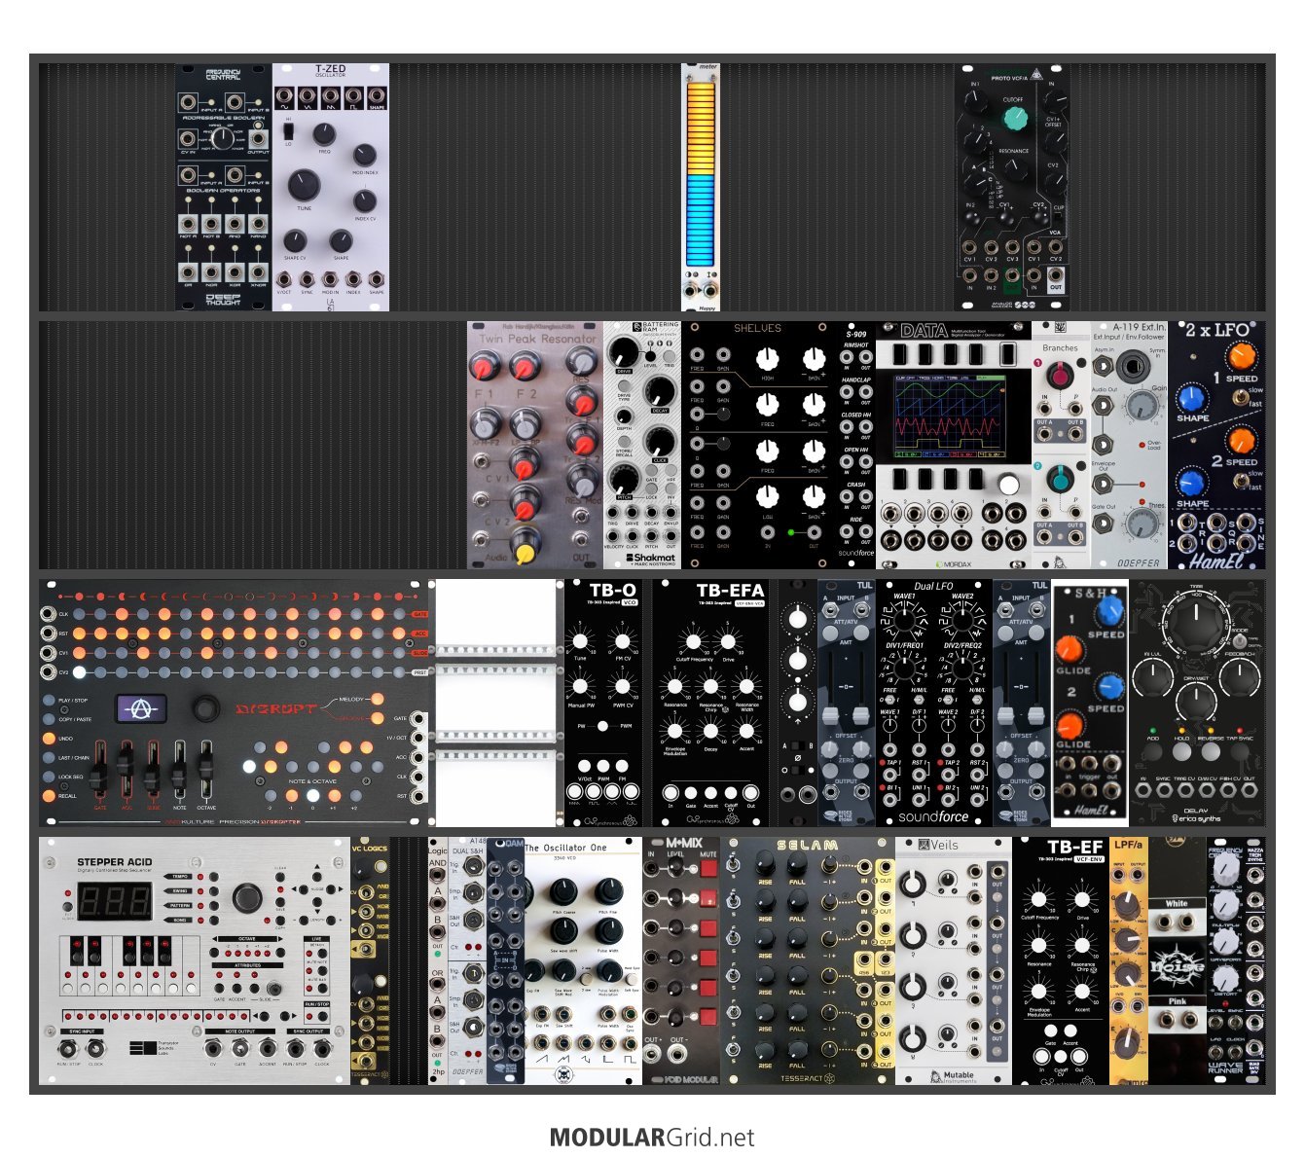Screen dimensions: 1305x1158
Task: Toggle the Lock Seq button on Disrupt
Action: point(49,777)
